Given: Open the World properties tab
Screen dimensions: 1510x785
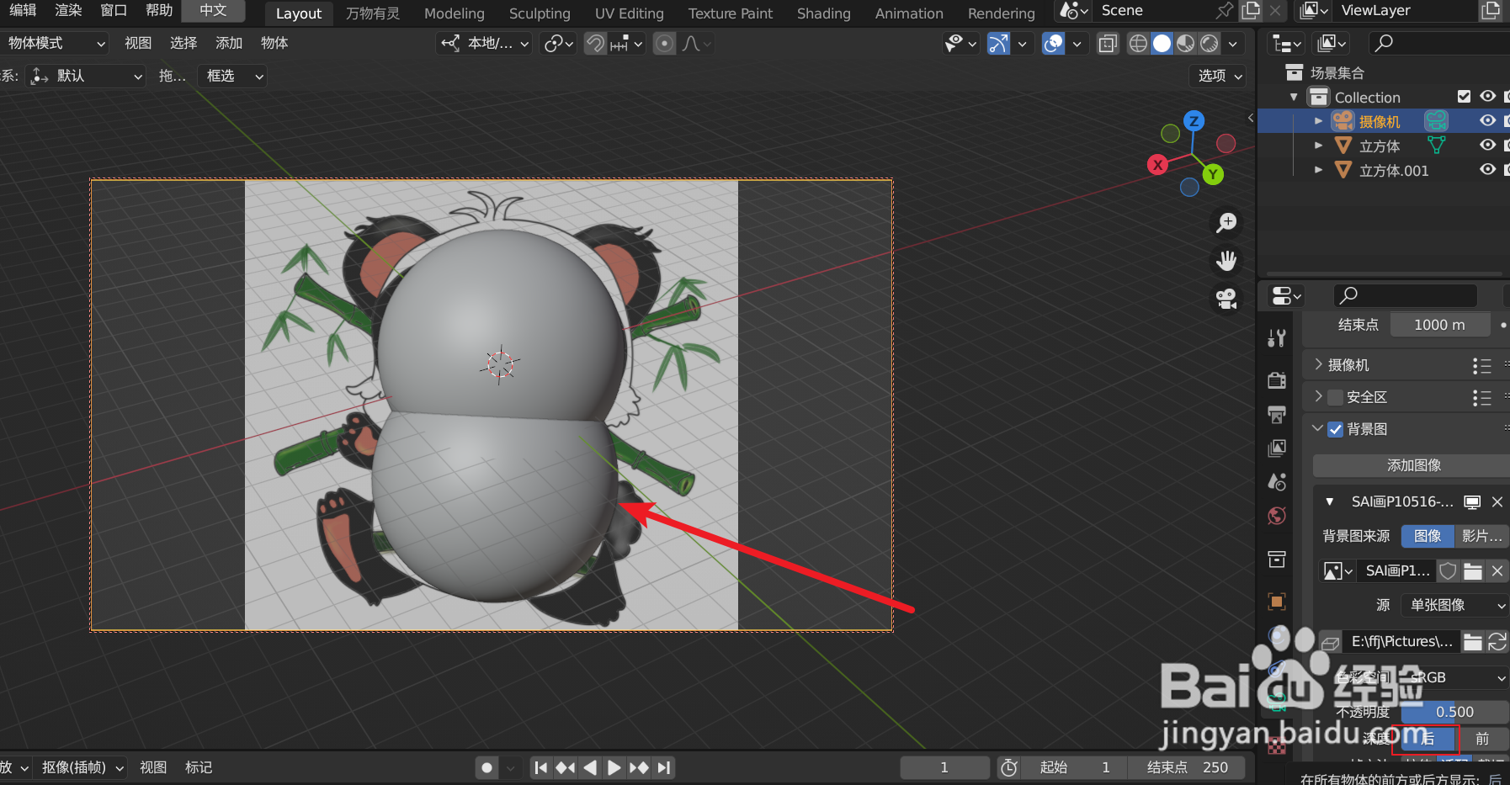Looking at the screenshot, I should click(1277, 516).
